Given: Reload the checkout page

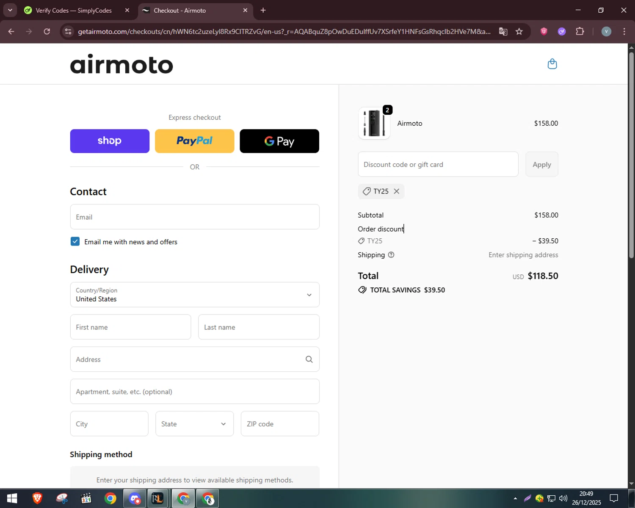Looking at the screenshot, I should coord(47,32).
